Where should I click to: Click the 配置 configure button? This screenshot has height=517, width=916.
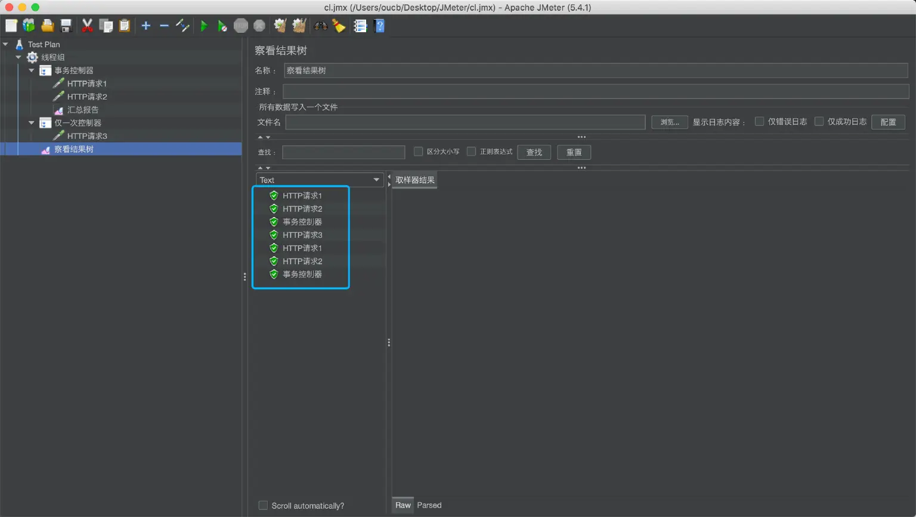[888, 122]
